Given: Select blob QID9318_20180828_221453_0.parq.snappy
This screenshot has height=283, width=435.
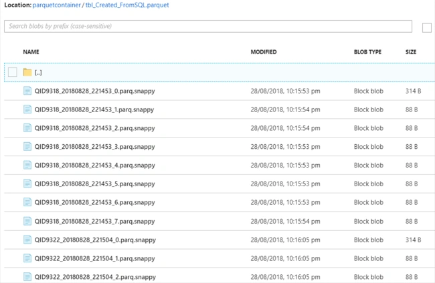Looking at the screenshot, I should coord(94,91).
